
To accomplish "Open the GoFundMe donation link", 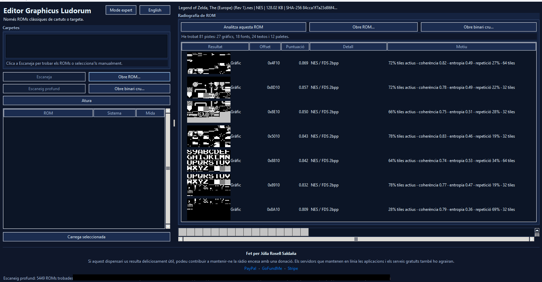I will 272,268.
